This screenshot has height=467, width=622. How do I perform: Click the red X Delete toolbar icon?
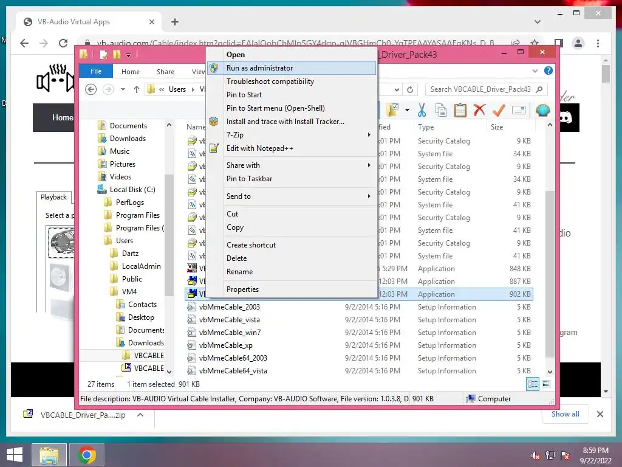point(479,109)
